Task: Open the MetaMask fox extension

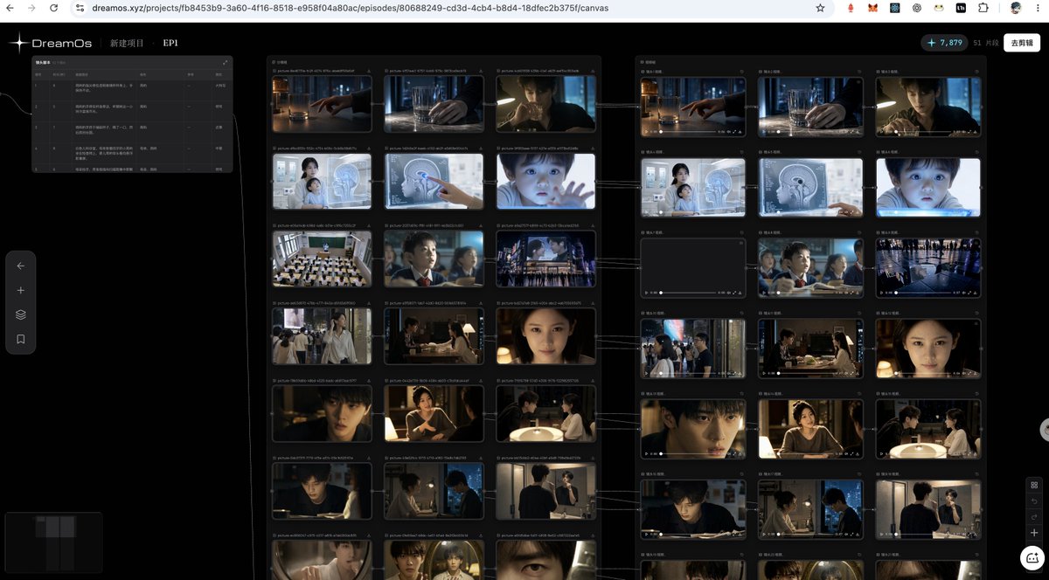Action: [x=873, y=8]
